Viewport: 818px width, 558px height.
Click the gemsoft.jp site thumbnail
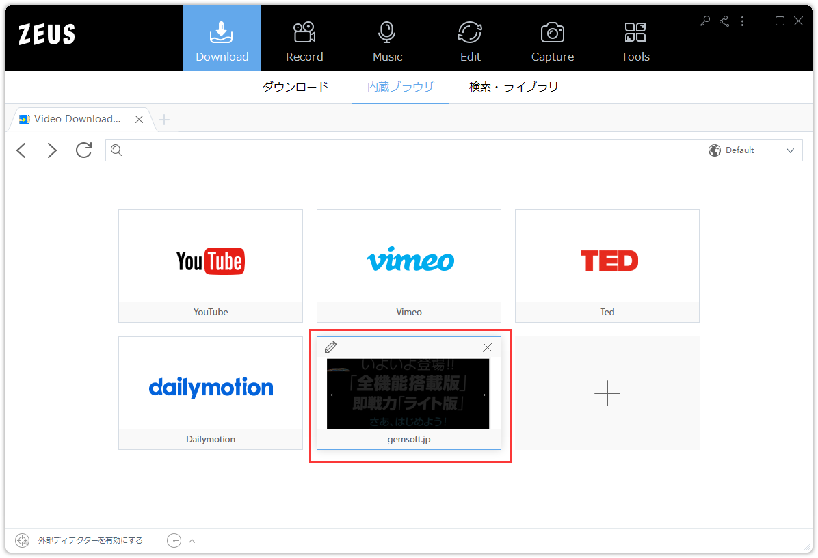[x=409, y=395]
